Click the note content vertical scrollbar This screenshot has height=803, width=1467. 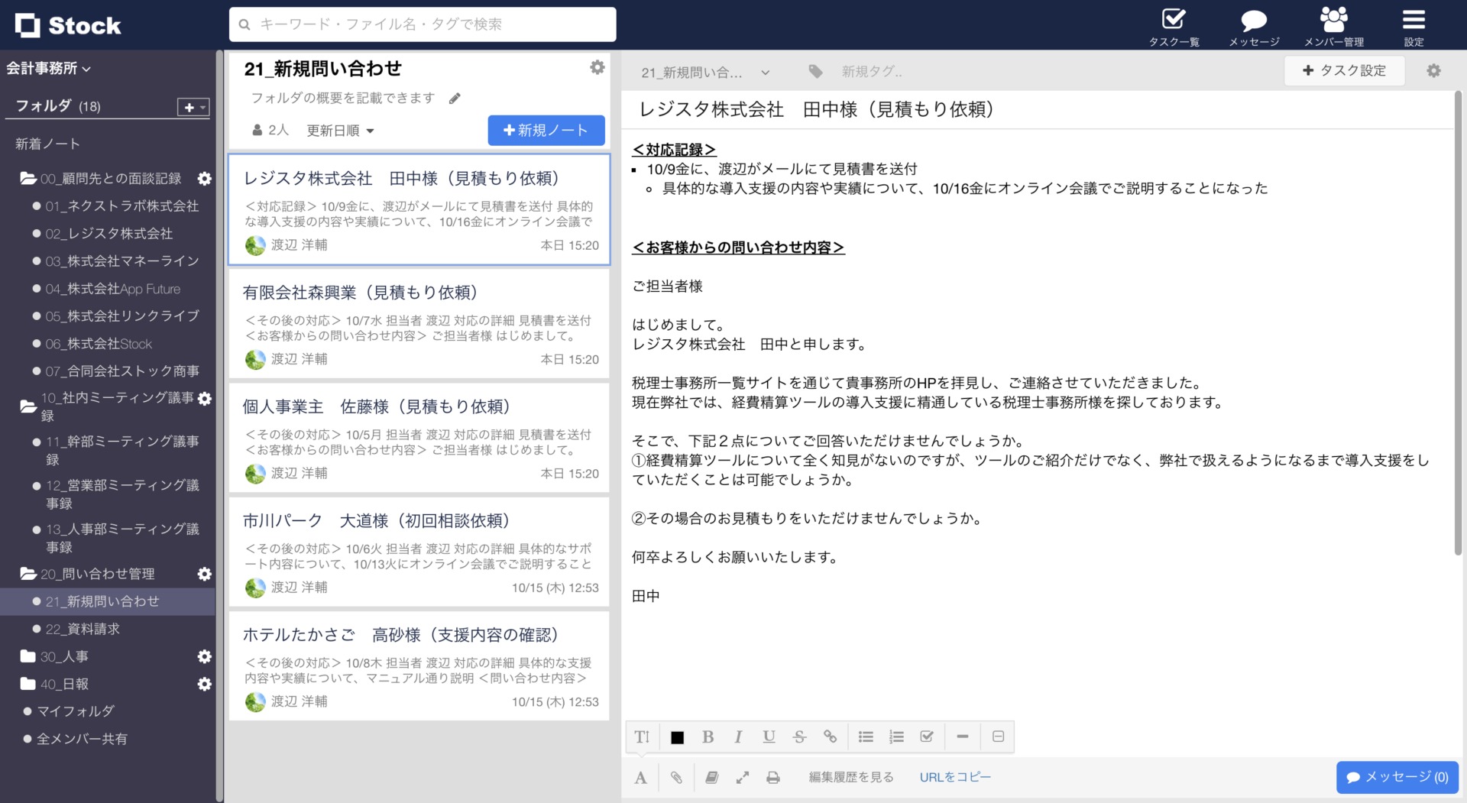tap(1458, 323)
